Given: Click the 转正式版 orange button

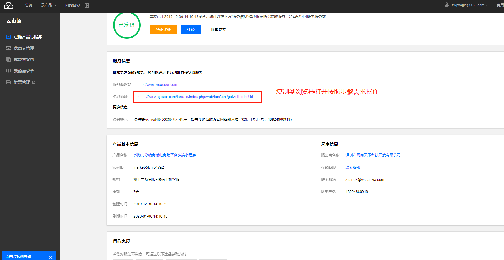Looking at the screenshot, I should 164,30.
